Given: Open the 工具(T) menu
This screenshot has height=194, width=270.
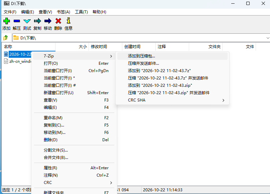Looking at the screenshot, I should click(x=81, y=12).
